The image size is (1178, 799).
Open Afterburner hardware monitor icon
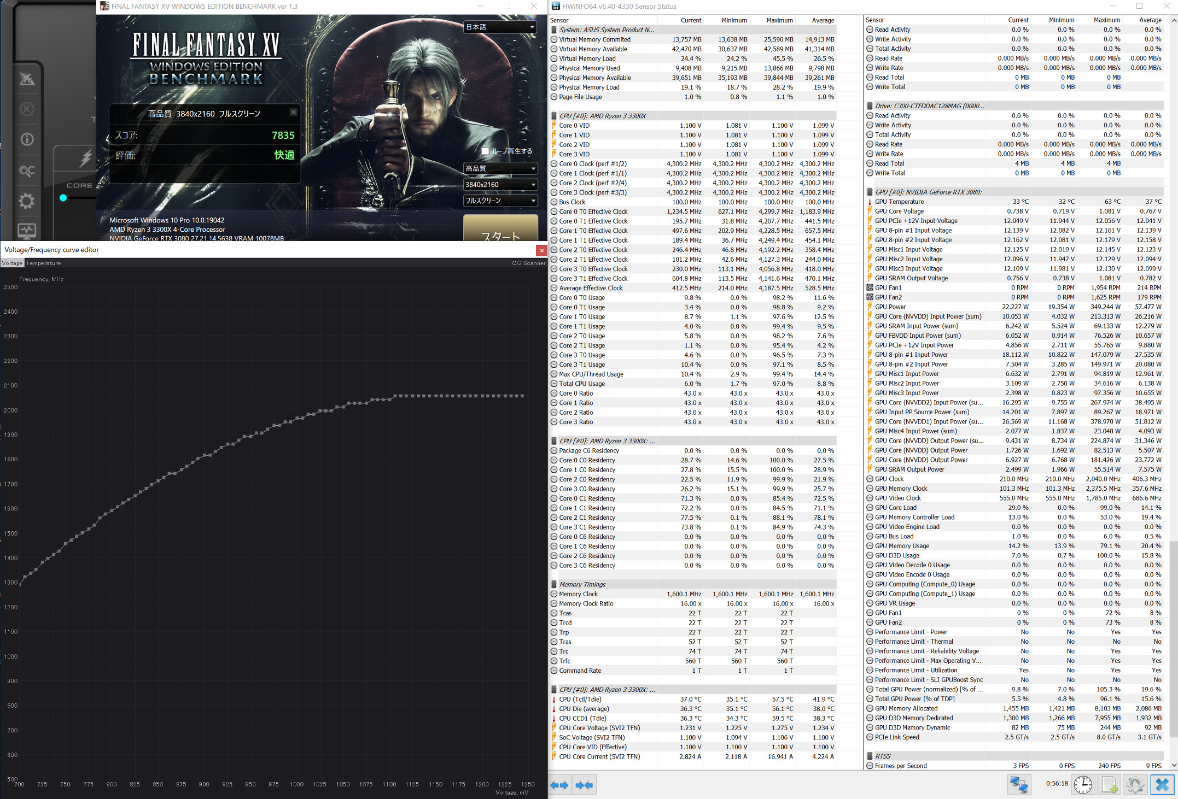tap(27, 231)
